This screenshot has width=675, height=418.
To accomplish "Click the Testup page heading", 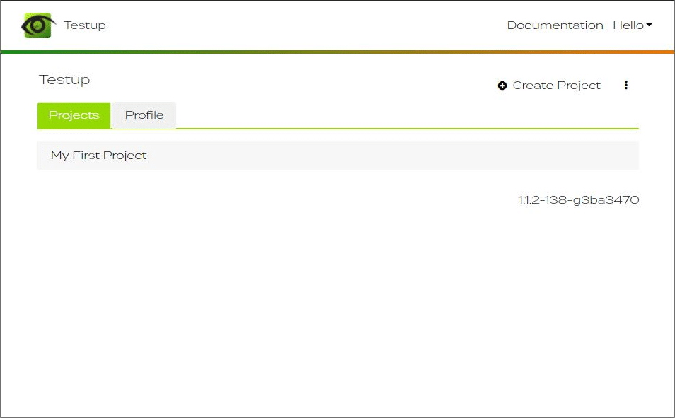I will point(64,80).
